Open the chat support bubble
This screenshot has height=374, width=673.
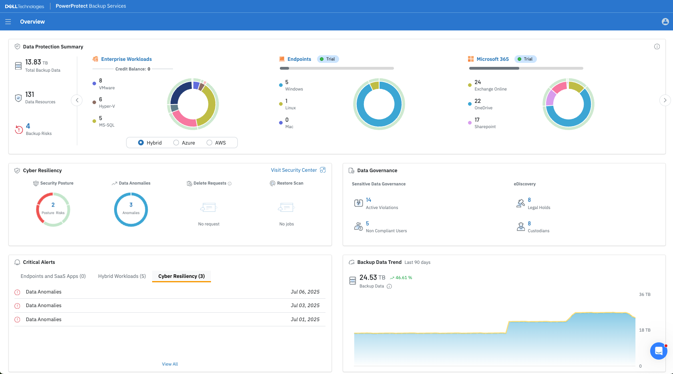[658, 351]
